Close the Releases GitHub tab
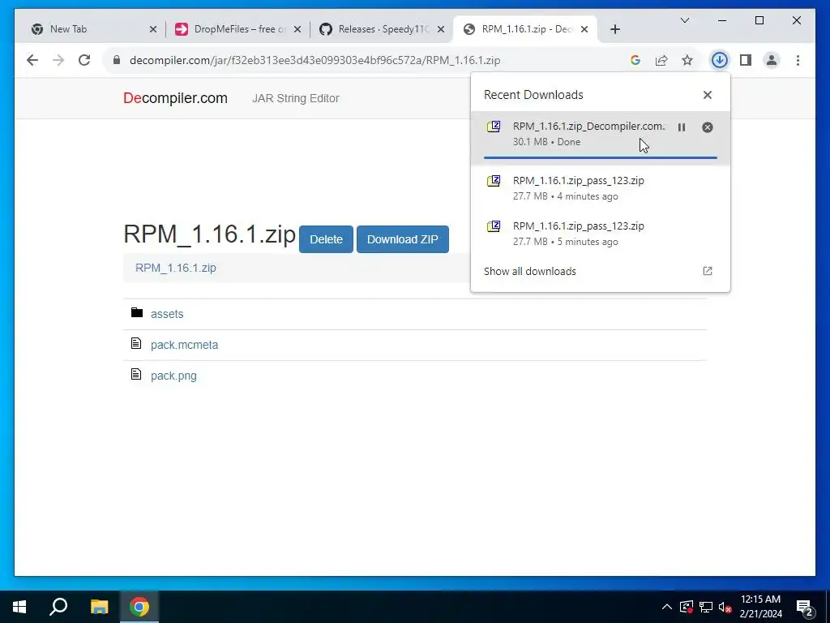830x623 pixels. coord(441,29)
